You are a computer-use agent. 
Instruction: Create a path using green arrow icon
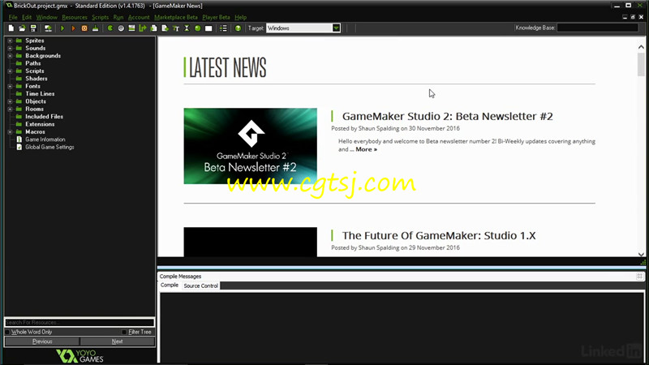tap(143, 28)
